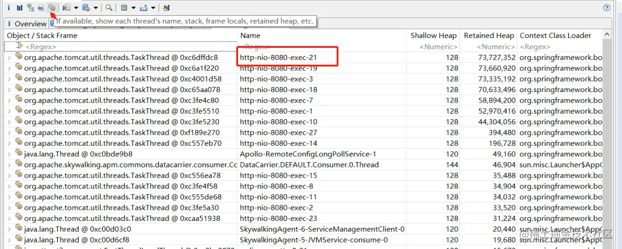Switch to the Overview tab
This screenshot has height=249, width=622.
27,24
